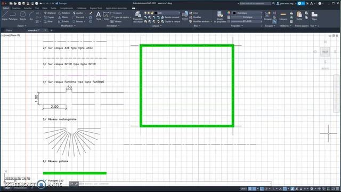Expand the Propriétés panel
Image resolution: width=341 pixels, height=192 pixels.
click(x=237, y=26)
